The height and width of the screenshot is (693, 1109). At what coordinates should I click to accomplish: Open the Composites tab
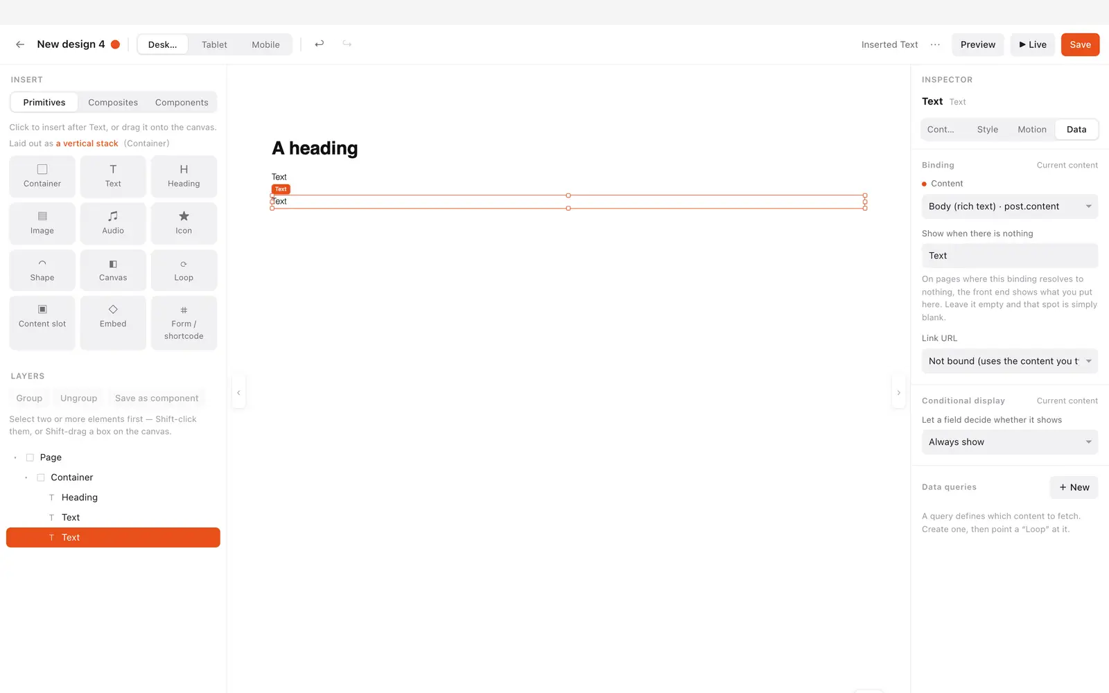coord(113,103)
